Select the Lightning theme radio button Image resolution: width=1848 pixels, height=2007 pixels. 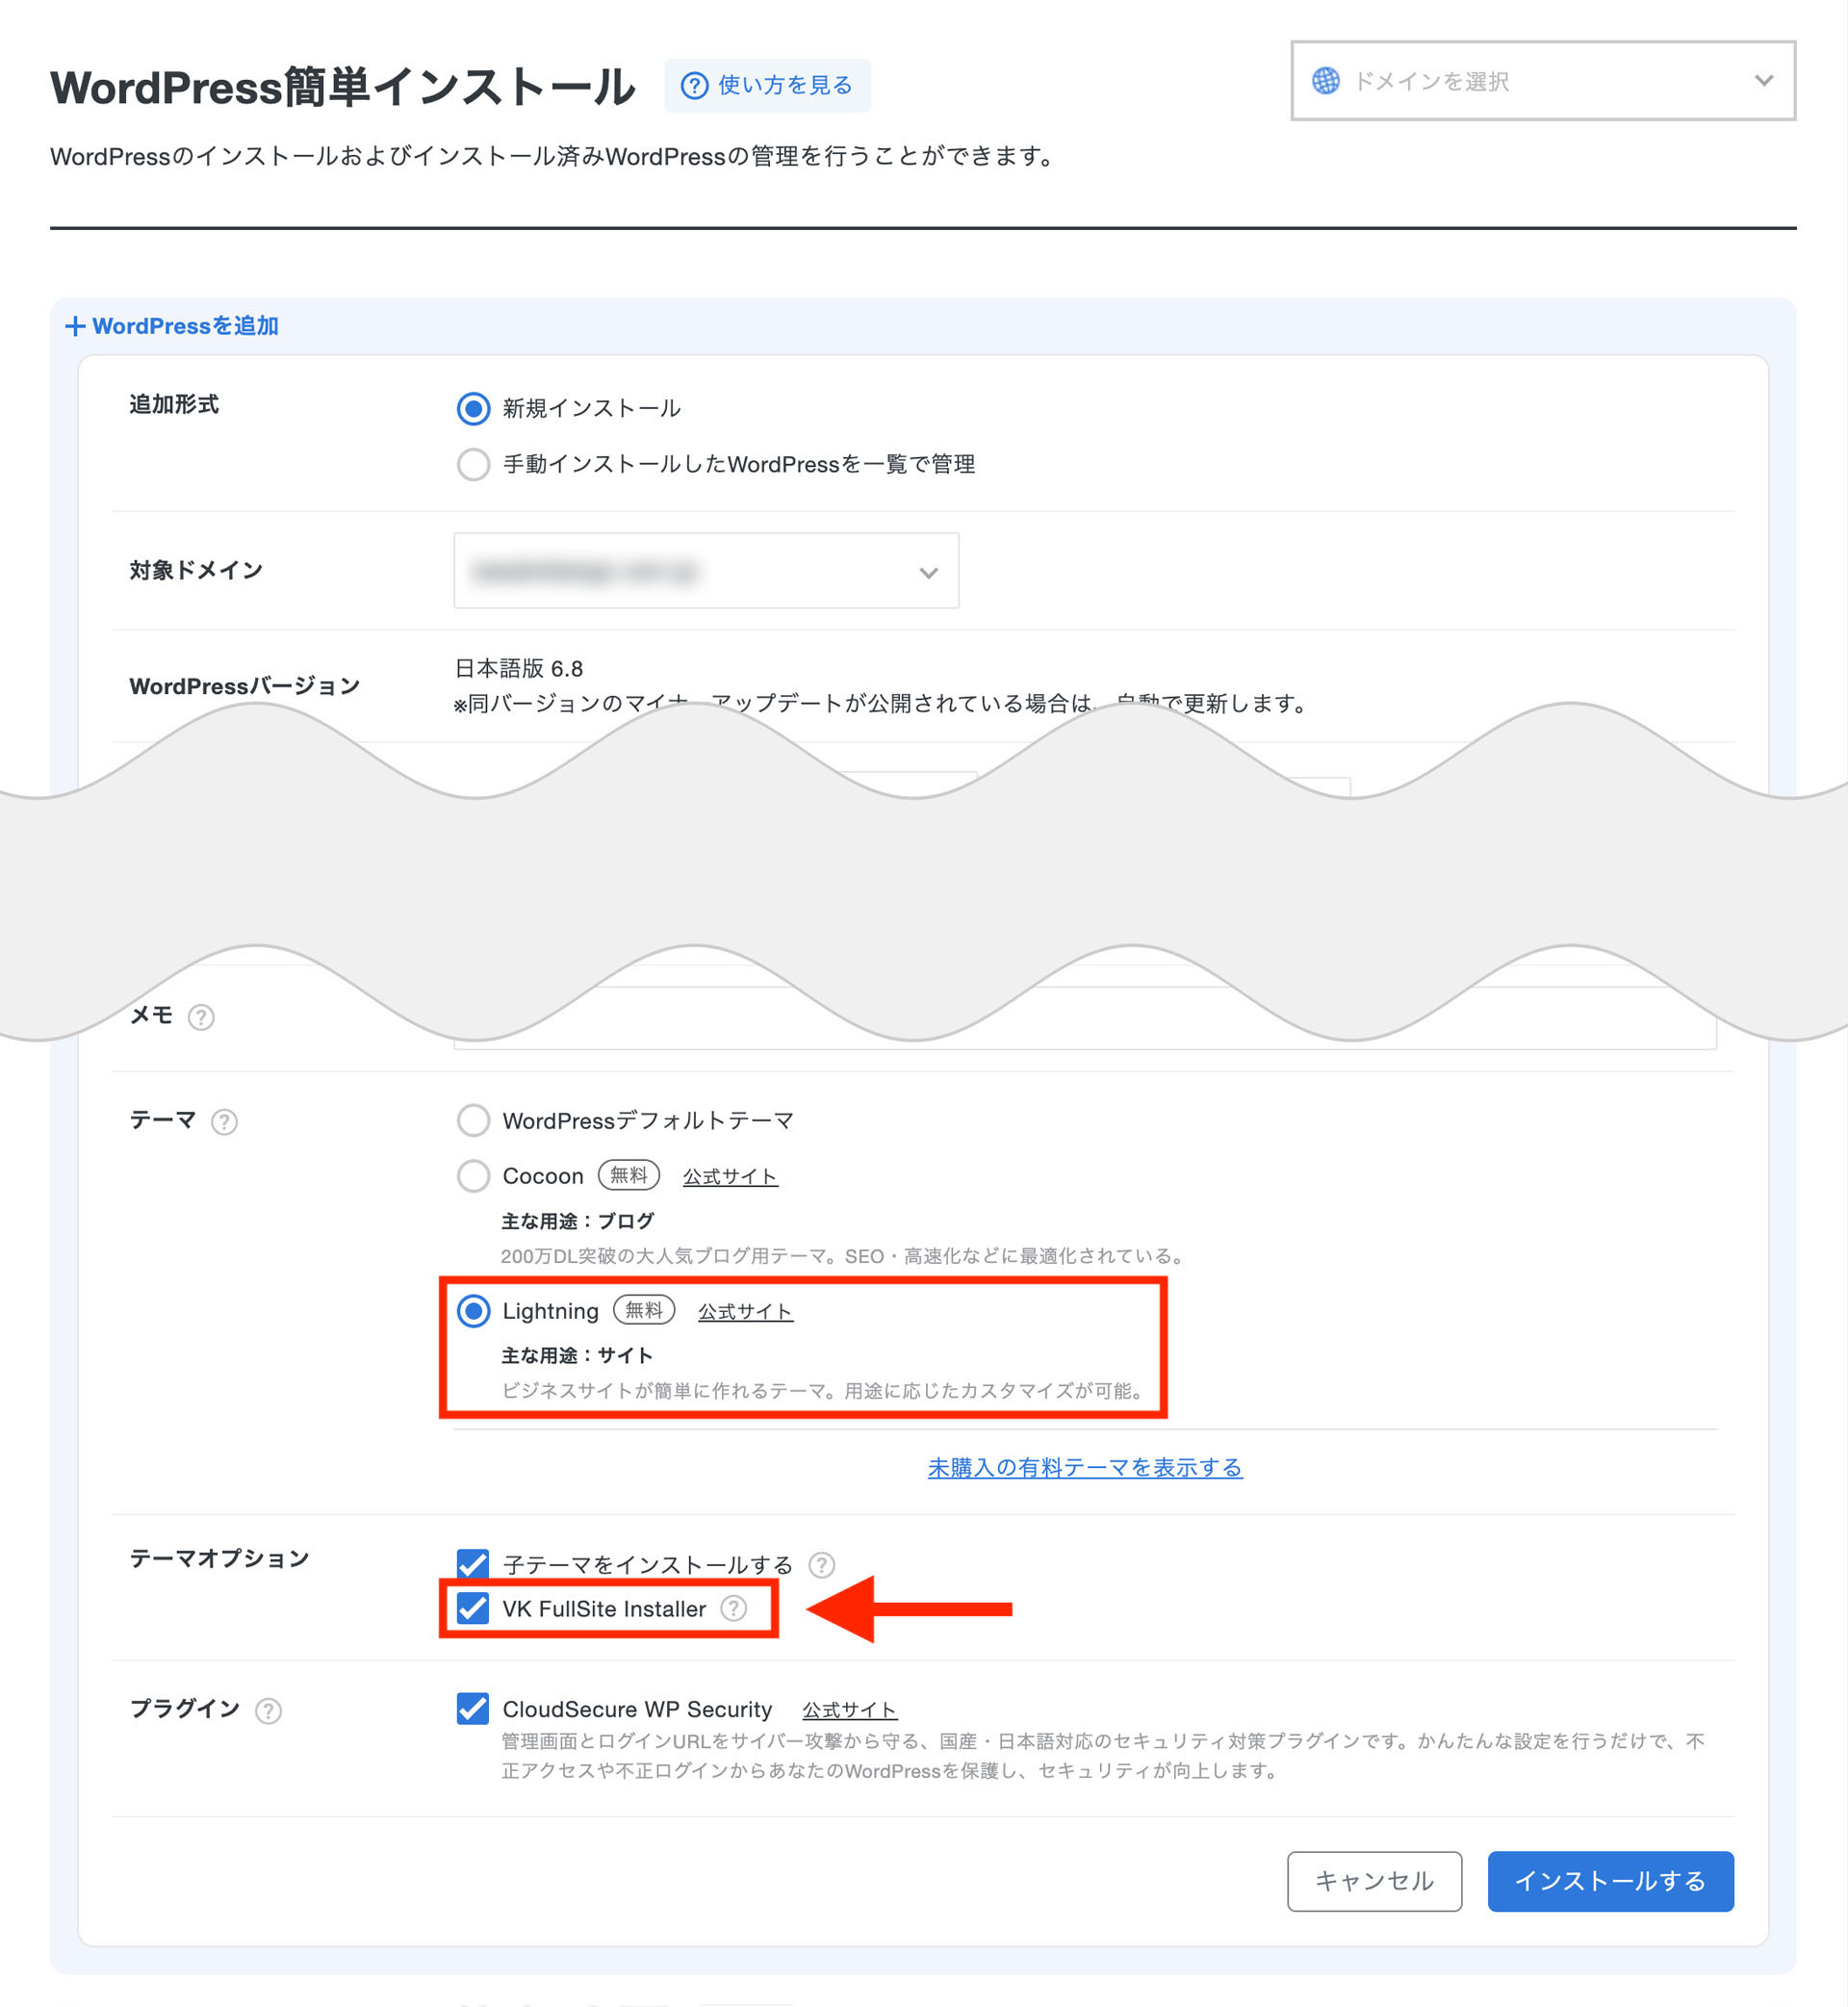(x=473, y=1311)
